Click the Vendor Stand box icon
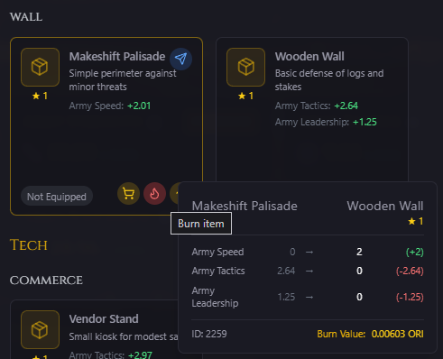 (x=40, y=329)
